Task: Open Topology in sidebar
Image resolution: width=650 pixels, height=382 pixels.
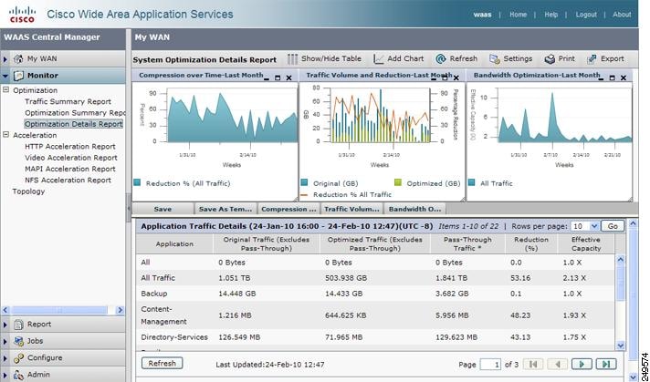Action: [28, 191]
